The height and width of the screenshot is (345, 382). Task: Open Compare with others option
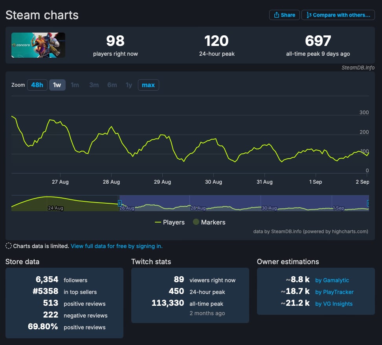[338, 15]
